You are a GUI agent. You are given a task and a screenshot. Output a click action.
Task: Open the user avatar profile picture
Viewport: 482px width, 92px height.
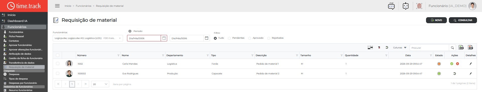click(472, 6)
